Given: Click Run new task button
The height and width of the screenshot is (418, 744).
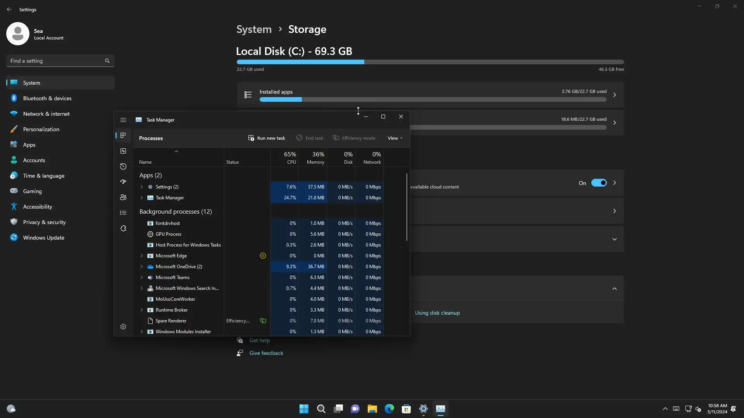Looking at the screenshot, I should [x=267, y=138].
